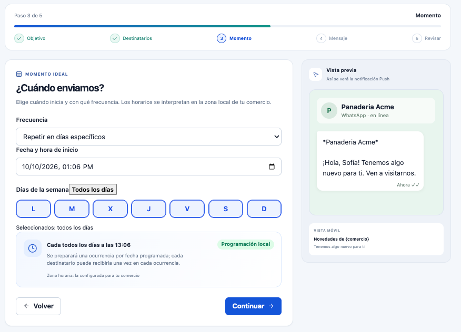The height and width of the screenshot is (332, 461).
Task: Click the cursor icon beside Vista previa
Action: coord(316,75)
